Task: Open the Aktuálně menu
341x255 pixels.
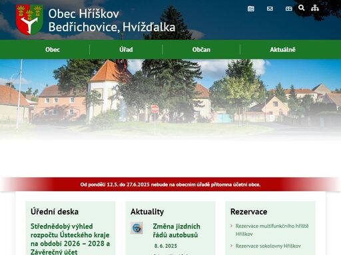Action: point(282,49)
